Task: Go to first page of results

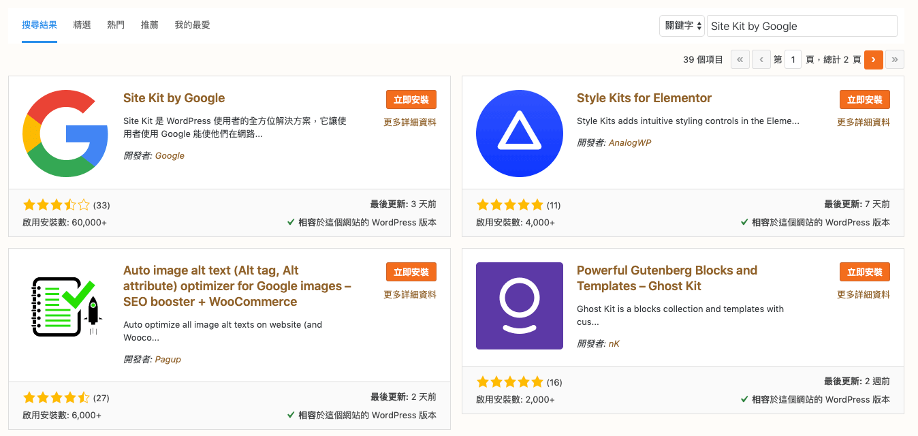Action: pyautogui.click(x=740, y=60)
